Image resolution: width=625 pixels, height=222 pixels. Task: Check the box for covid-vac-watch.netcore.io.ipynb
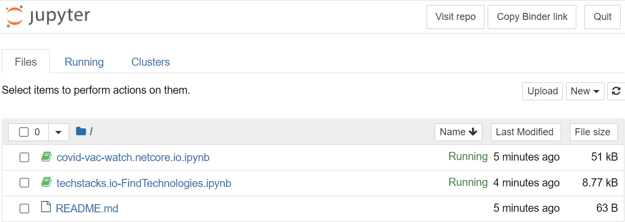[x=24, y=158]
